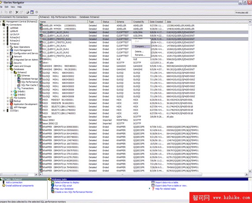
Task: Click Select schemas to display link
Action: tap(67, 182)
